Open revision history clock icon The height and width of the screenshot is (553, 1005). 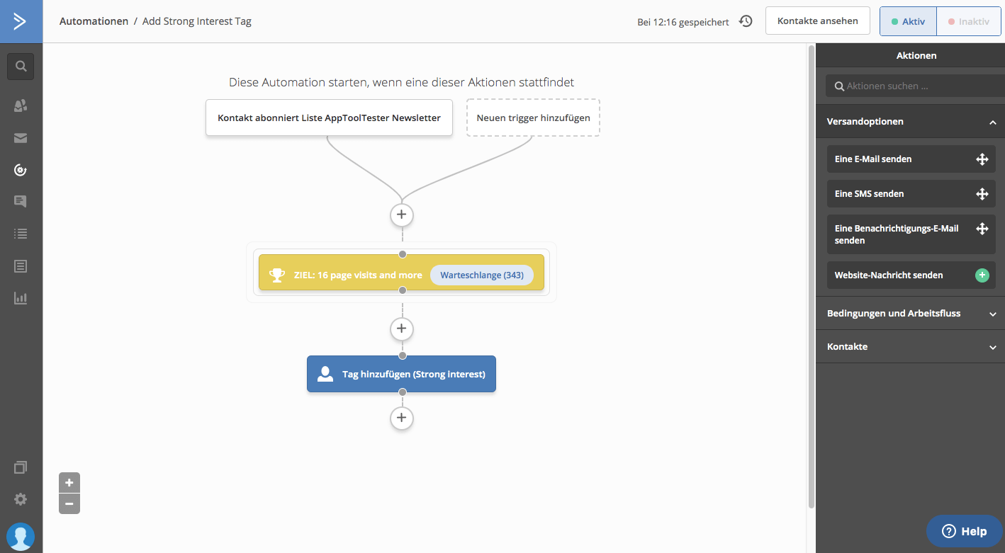(746, 21)
